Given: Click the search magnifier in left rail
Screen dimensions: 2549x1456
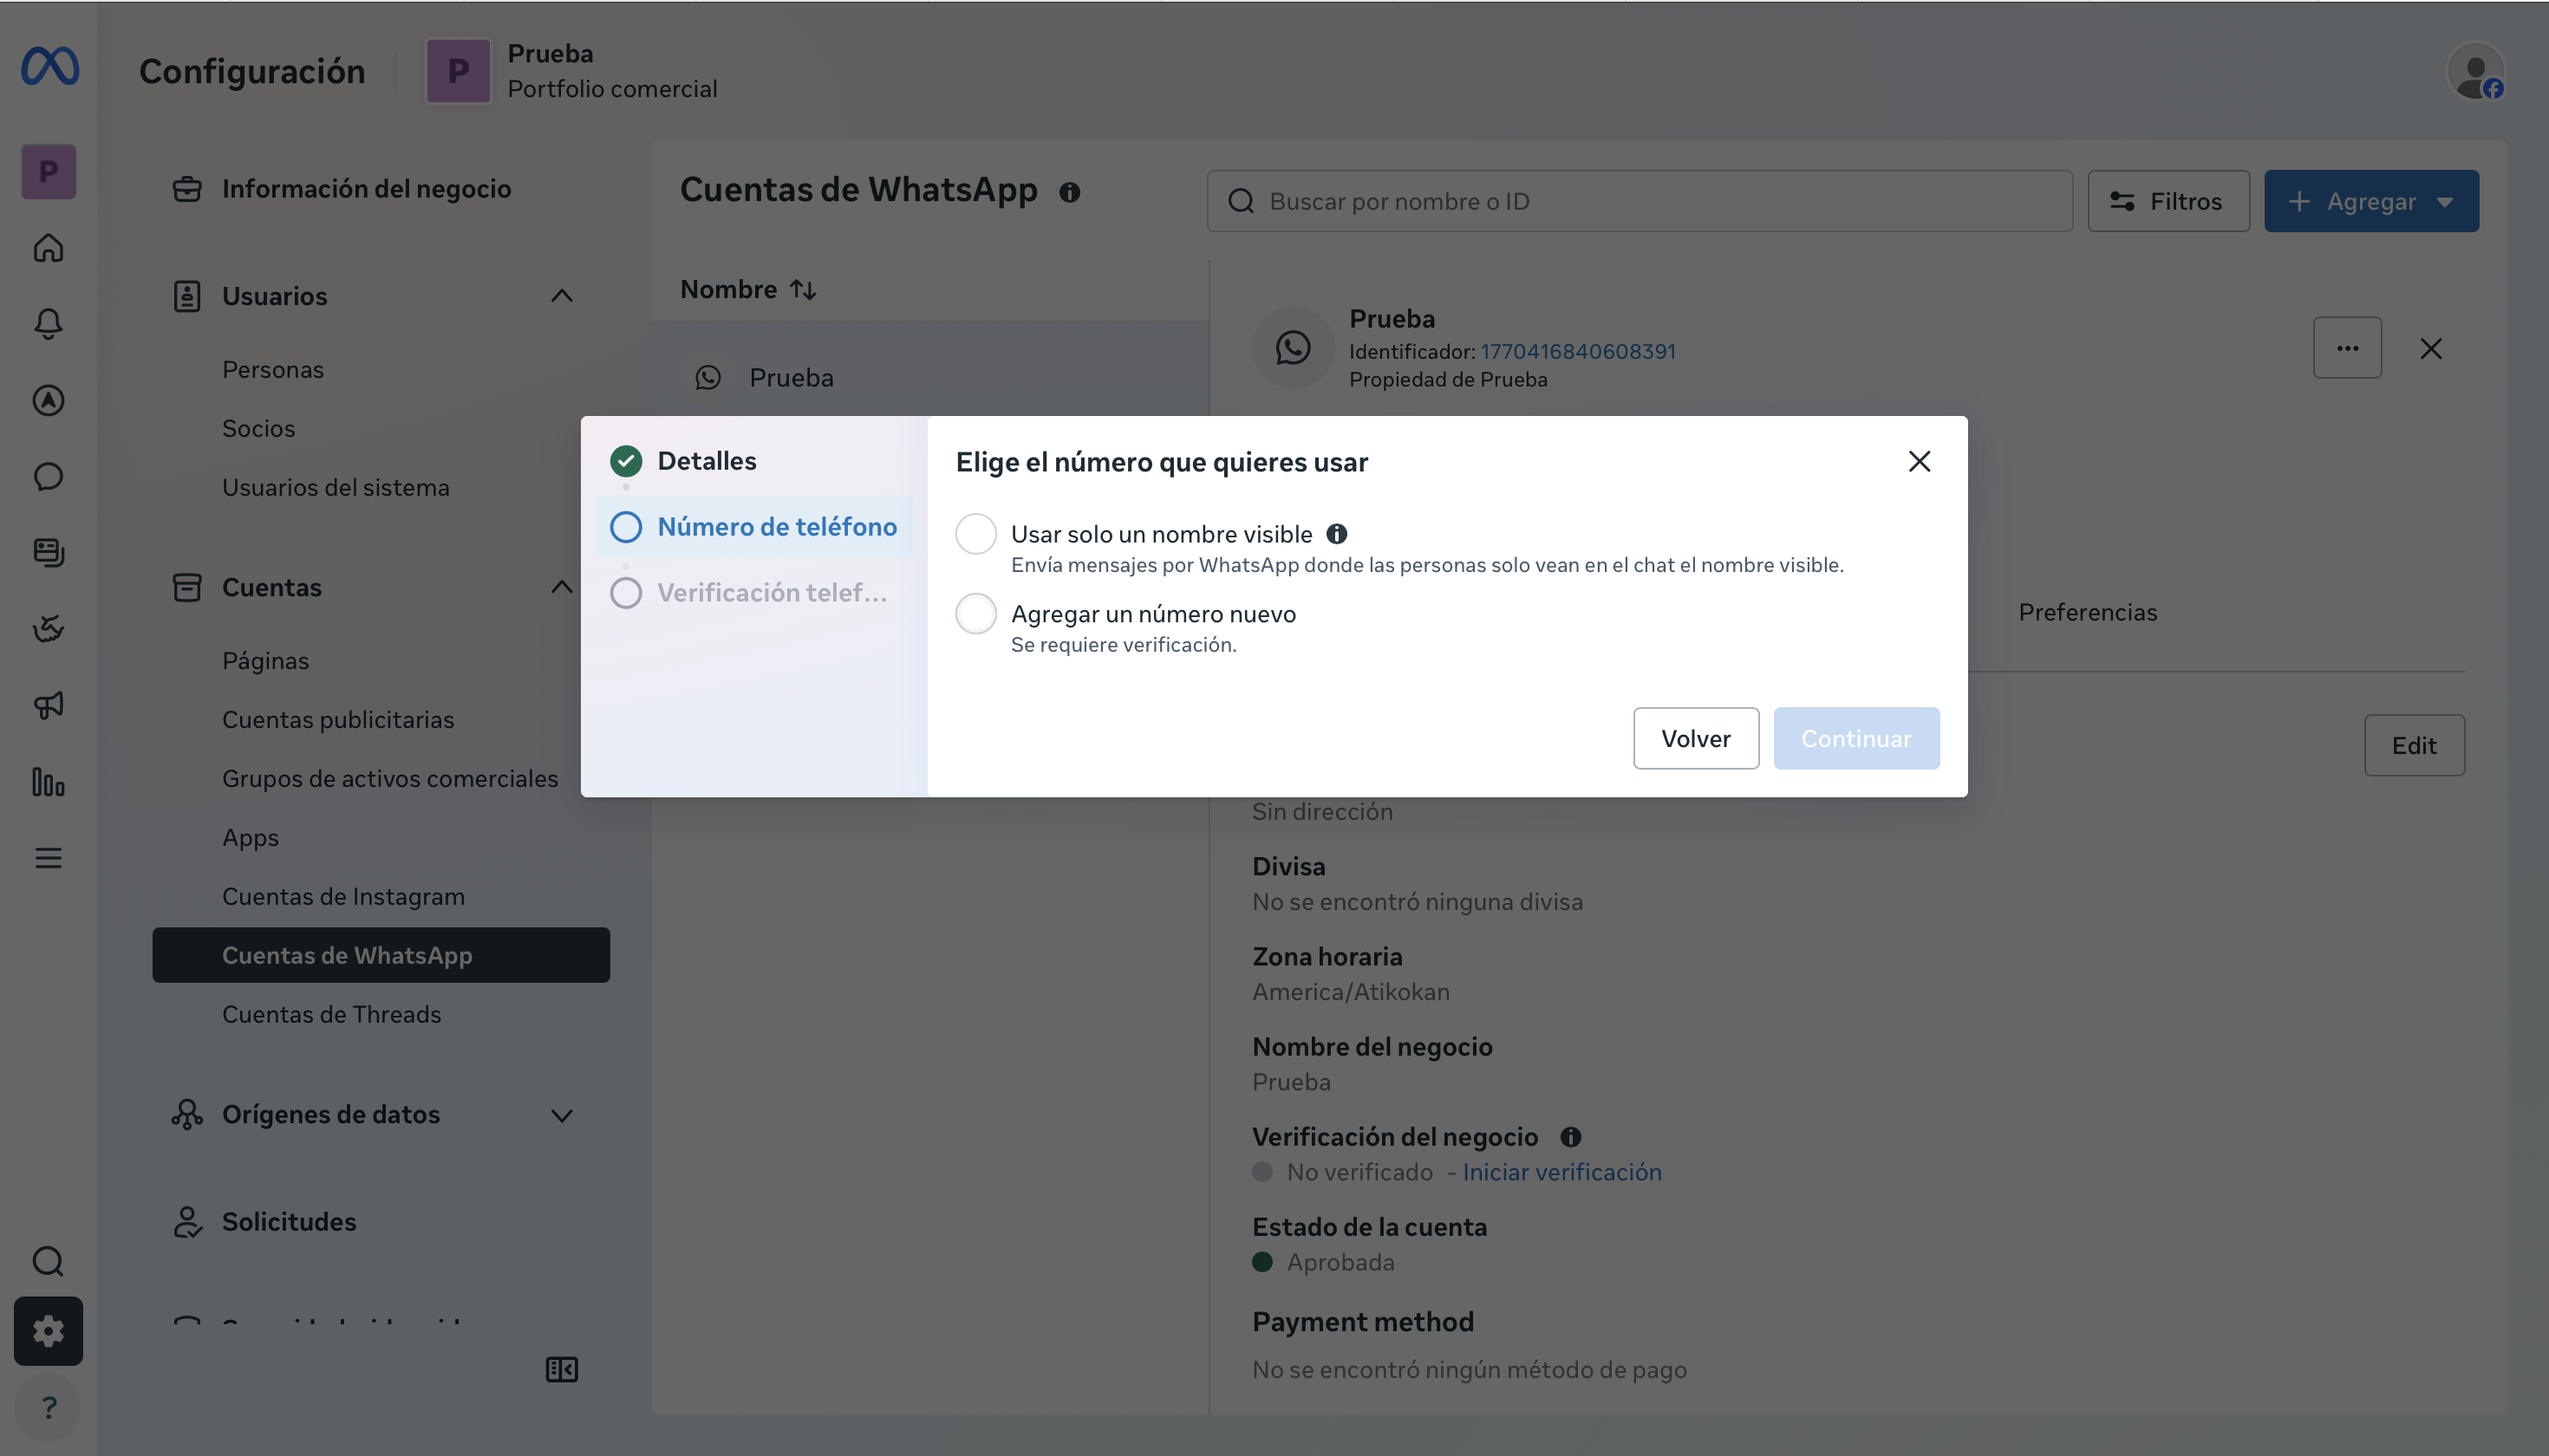Looking at the screenshot, I should (48, 1261).
